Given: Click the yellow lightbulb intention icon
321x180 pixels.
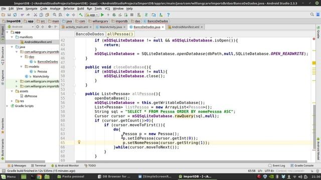Looking at the screenshot, I should (x=79, y=142).
